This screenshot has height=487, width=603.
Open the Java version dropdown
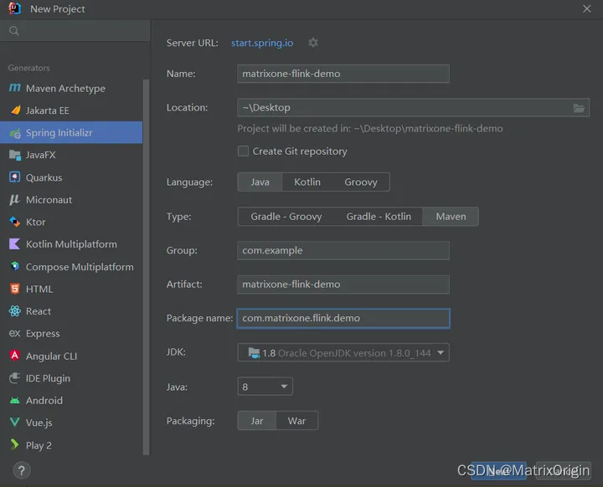[265, 387]
